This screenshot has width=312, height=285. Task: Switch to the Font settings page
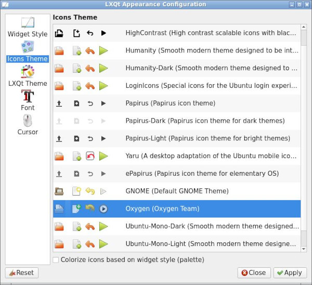tap(28, 100)
